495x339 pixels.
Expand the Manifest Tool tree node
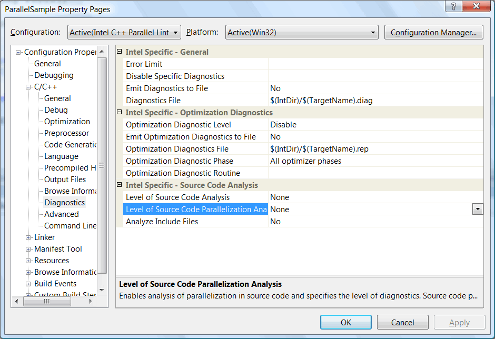click(x=28, y=250)
